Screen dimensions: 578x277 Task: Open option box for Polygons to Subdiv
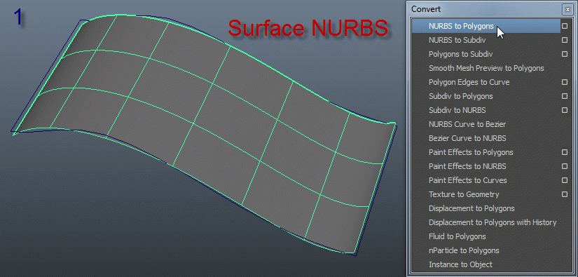[x=565, y=54]
